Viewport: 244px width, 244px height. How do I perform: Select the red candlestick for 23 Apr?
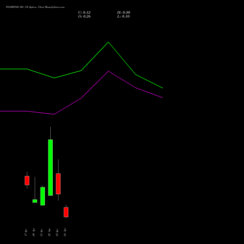pos(58,183)
